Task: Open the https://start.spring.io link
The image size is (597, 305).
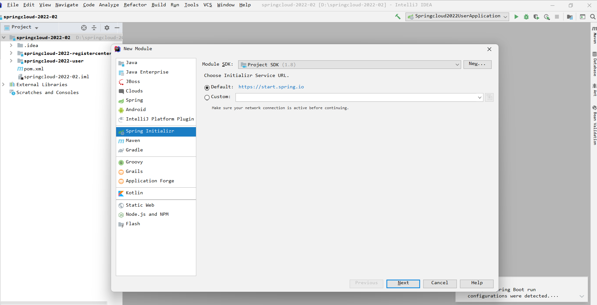Action: (x=271, y=87)
